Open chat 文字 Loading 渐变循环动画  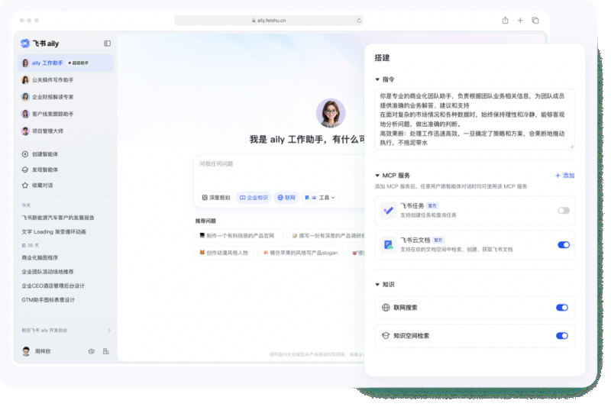53,231
